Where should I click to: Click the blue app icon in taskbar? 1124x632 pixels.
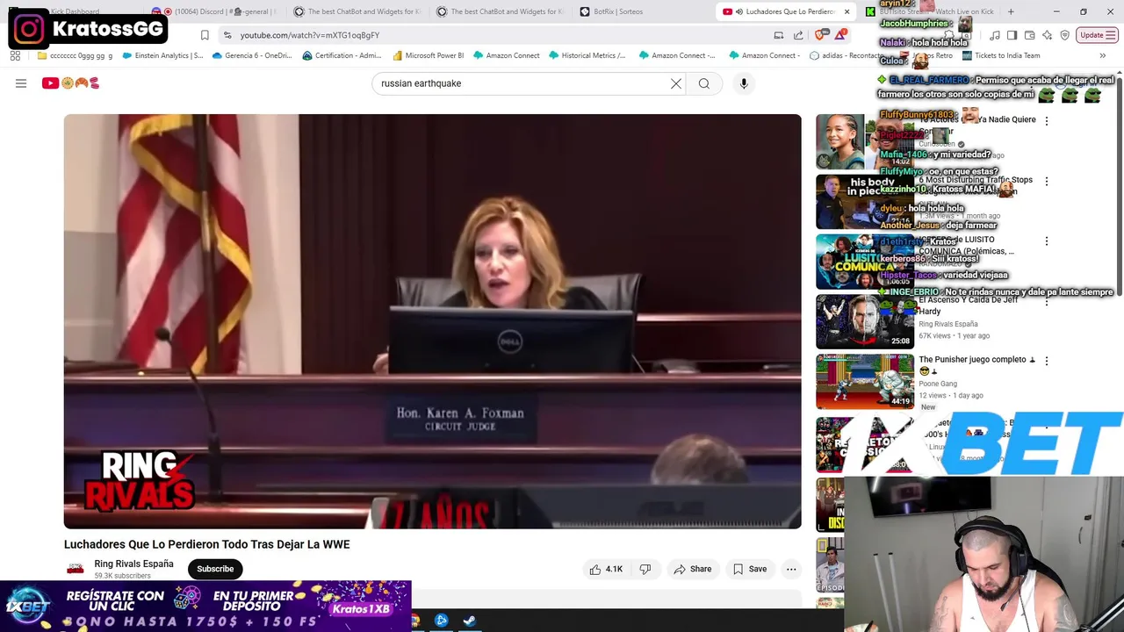[x=442, y=621]
